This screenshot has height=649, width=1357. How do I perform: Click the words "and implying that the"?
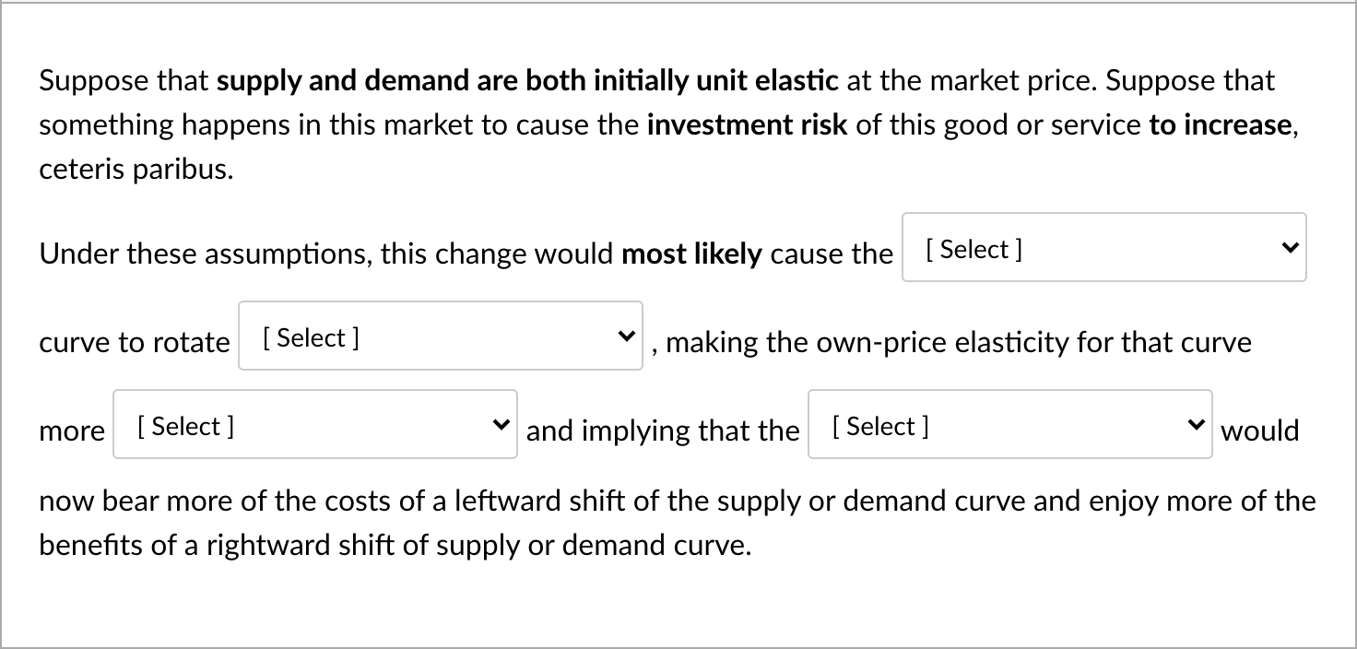pos(663,431)
